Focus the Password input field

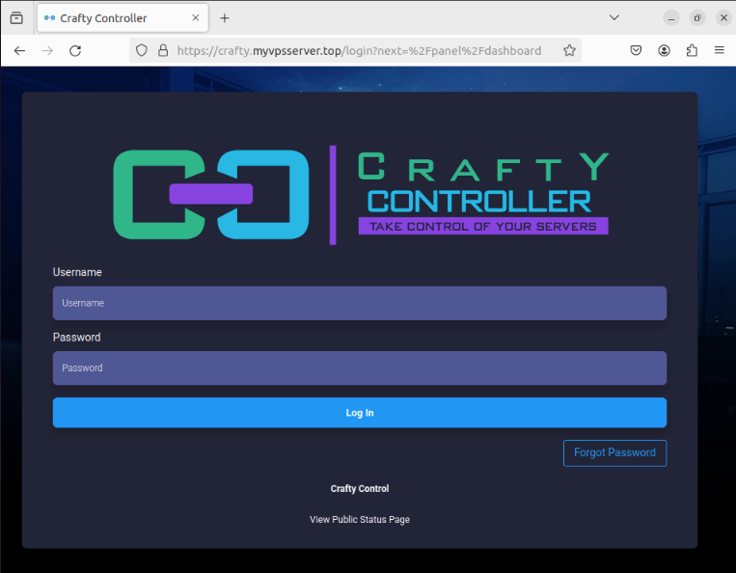click(x=360, y=368)
